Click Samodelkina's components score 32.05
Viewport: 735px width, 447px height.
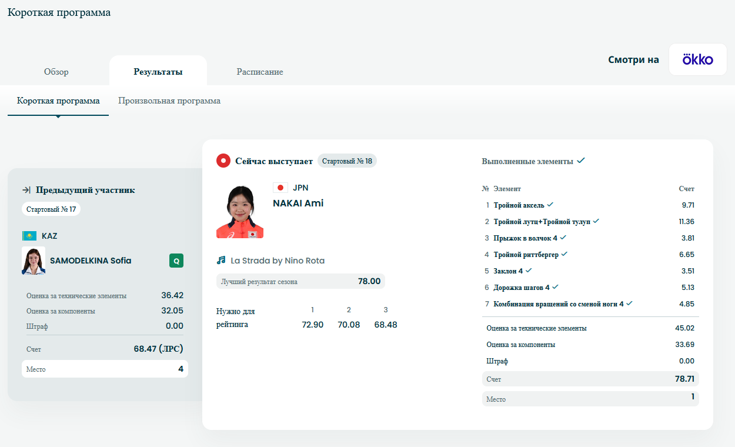[172, 311]
